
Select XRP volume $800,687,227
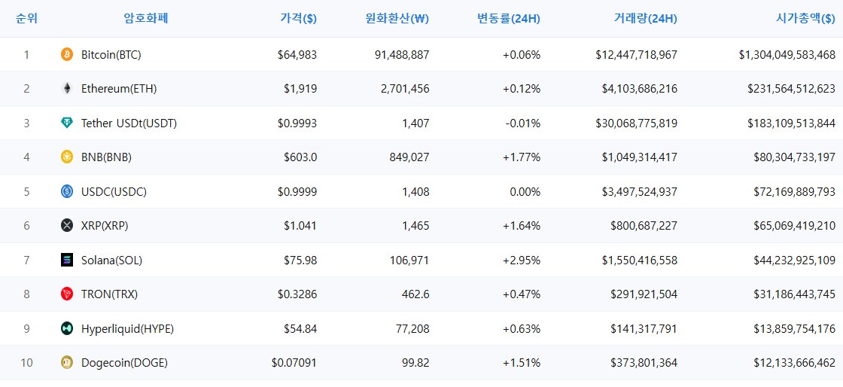pyautogui.click(x=644, y=227)
